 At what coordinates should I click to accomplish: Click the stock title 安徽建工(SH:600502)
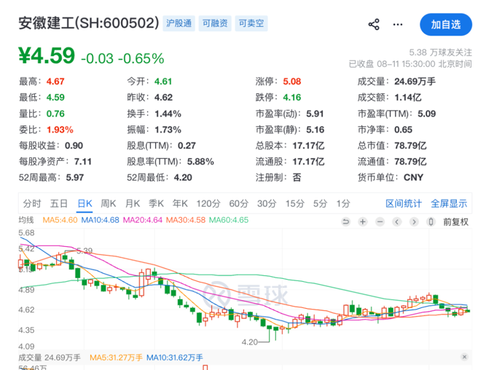pos(89,23)
